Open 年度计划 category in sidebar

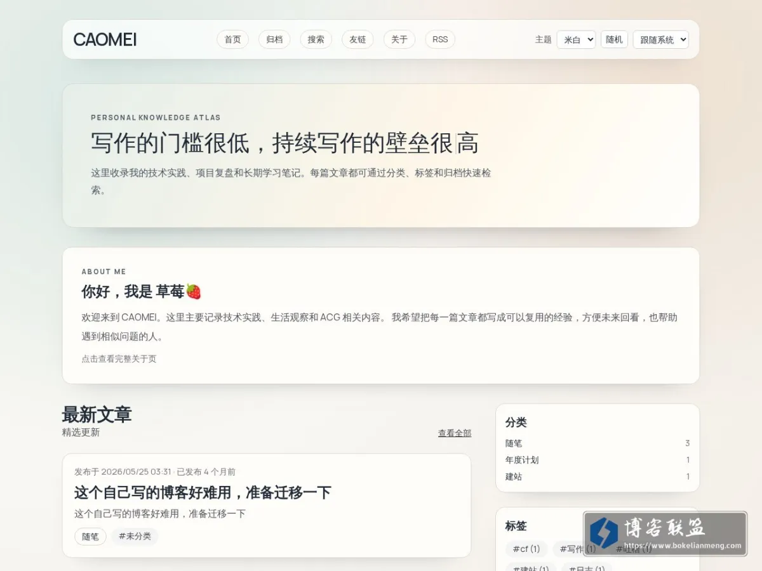click(x=598, y=460)
